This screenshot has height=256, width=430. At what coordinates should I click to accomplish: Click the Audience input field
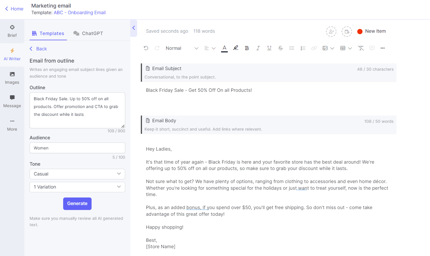(77, 148)
